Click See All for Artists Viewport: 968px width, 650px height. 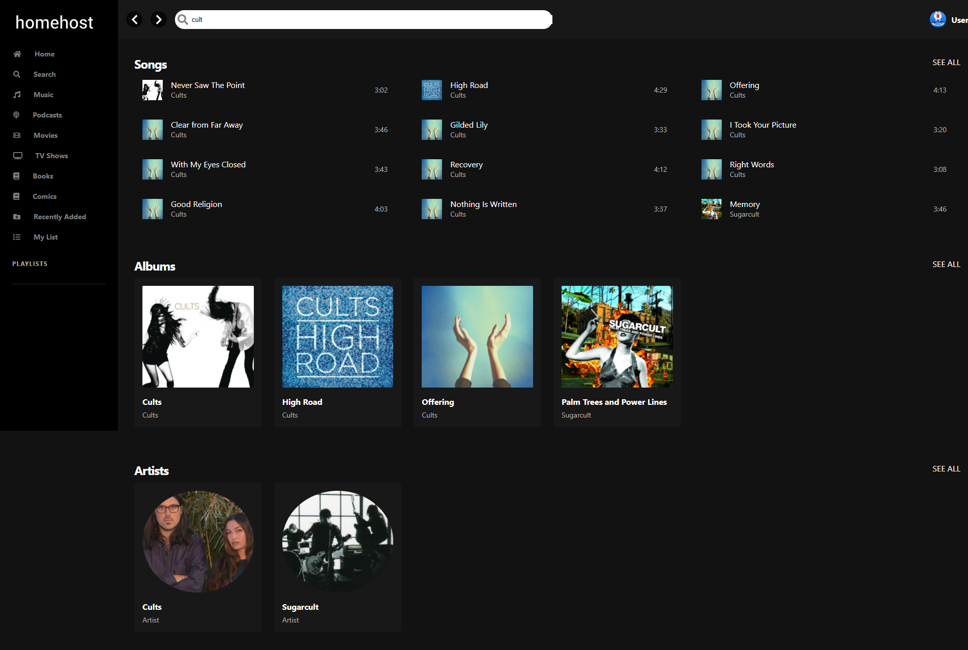click(x=946, y=468)
